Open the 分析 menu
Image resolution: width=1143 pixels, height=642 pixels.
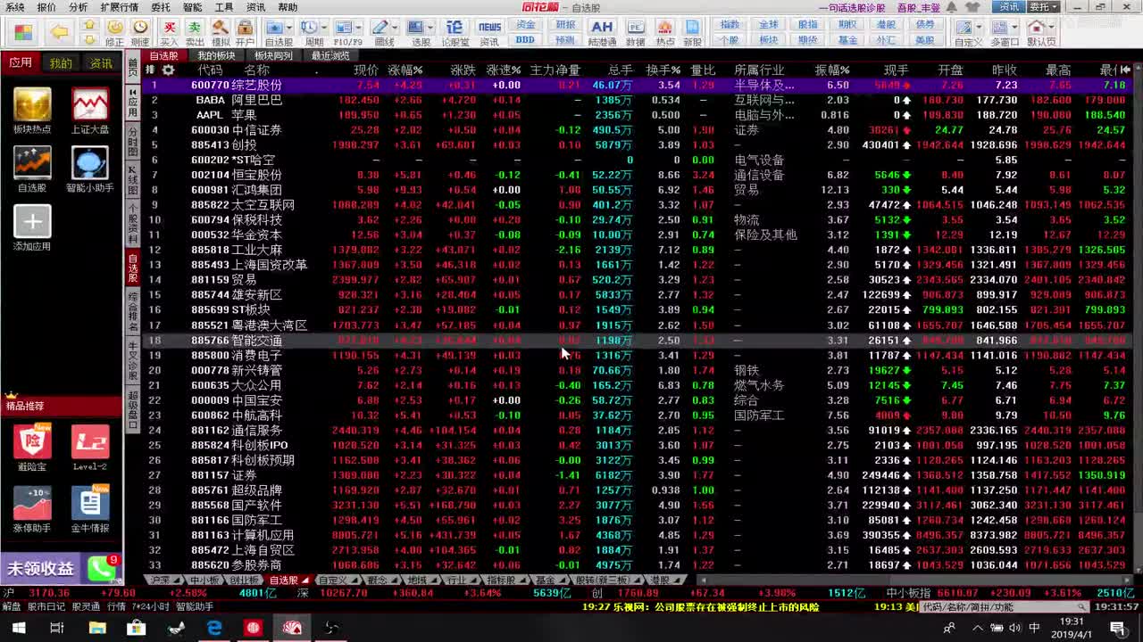(x=78, y=7)
